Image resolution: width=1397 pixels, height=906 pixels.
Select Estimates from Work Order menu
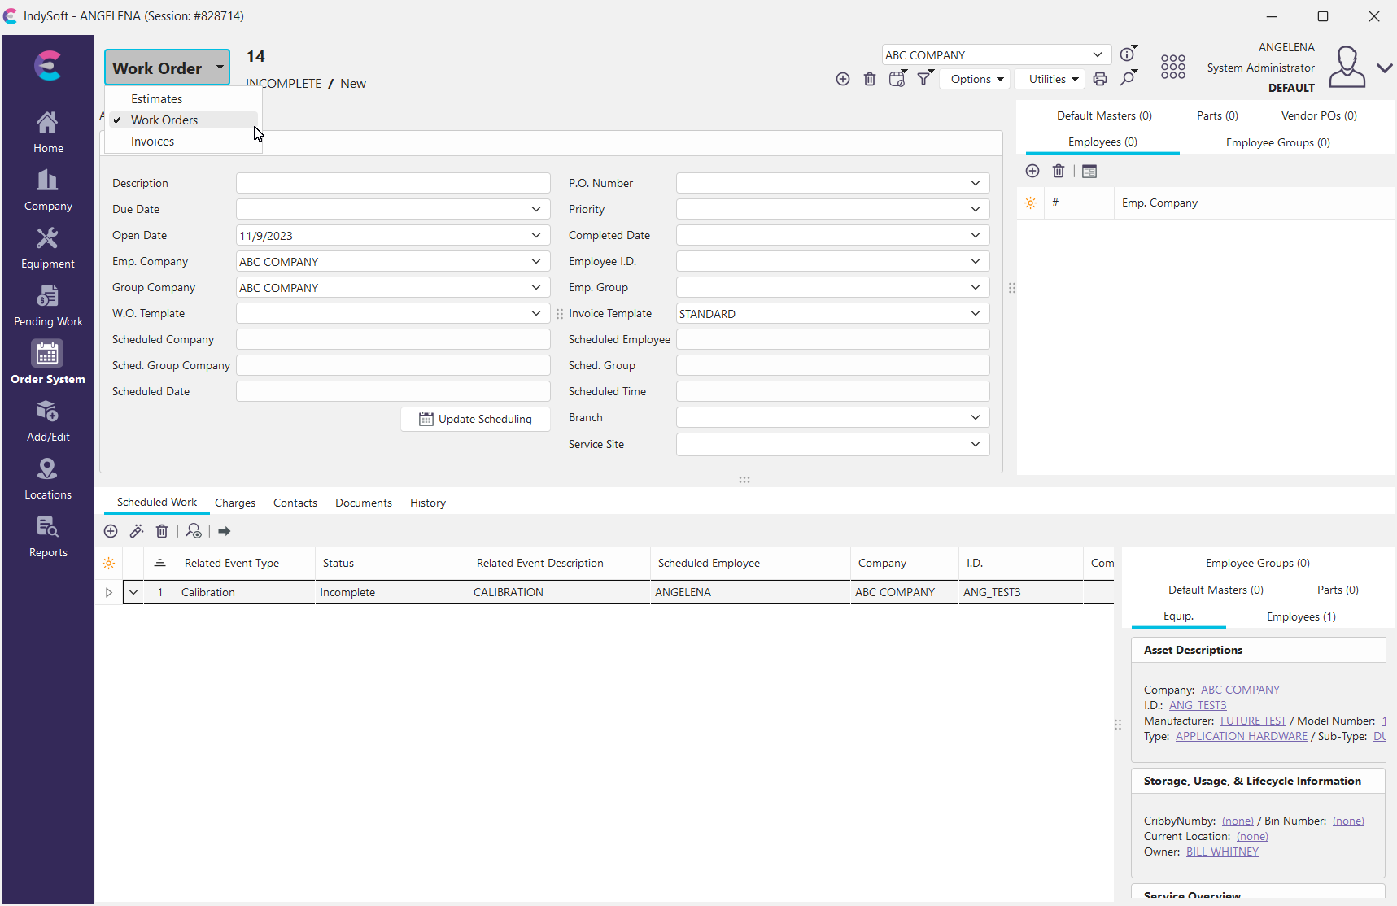pyautogui.click(x=156, y=99)
